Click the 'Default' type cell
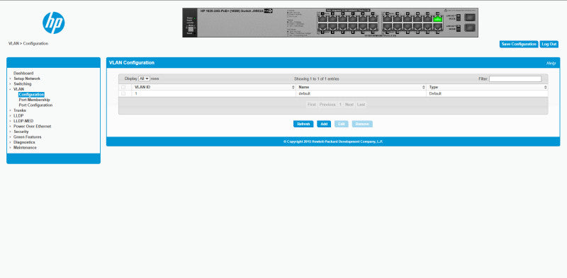This screenshot has height=278, width=567. coord(435,93)
